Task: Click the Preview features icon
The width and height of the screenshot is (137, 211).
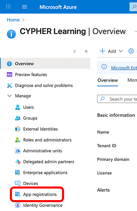Action: point(10,75)
